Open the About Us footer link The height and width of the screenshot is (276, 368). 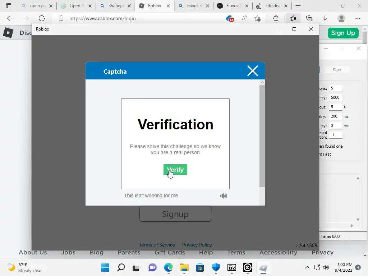tap(33, 253)
